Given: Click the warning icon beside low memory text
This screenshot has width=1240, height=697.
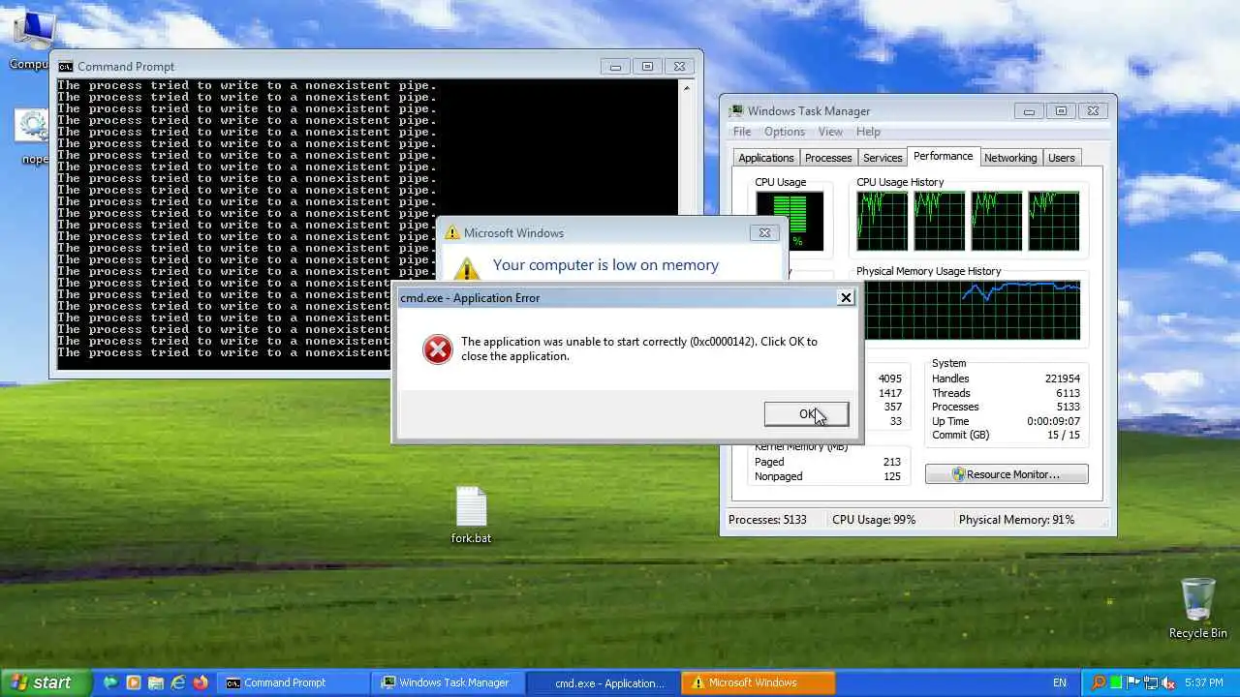Looking at the screenshot, I should click(467, 268).
